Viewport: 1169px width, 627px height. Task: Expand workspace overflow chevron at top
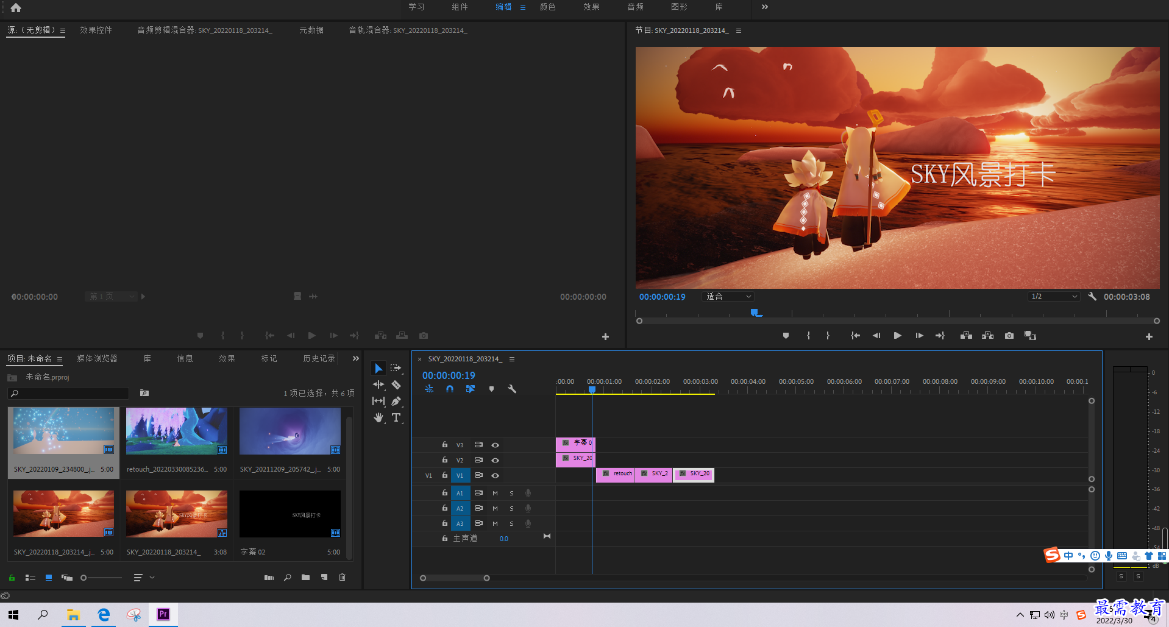pos(765,7)
